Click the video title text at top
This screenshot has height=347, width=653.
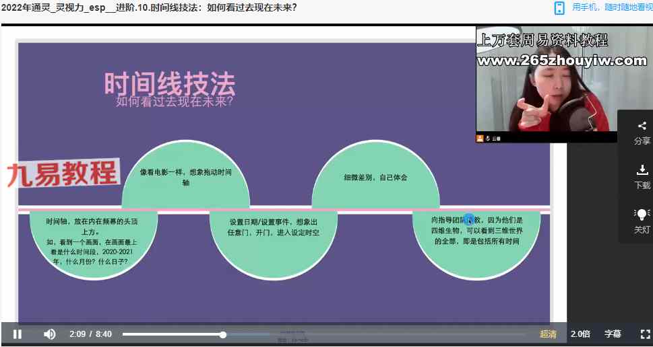point(149,8)
